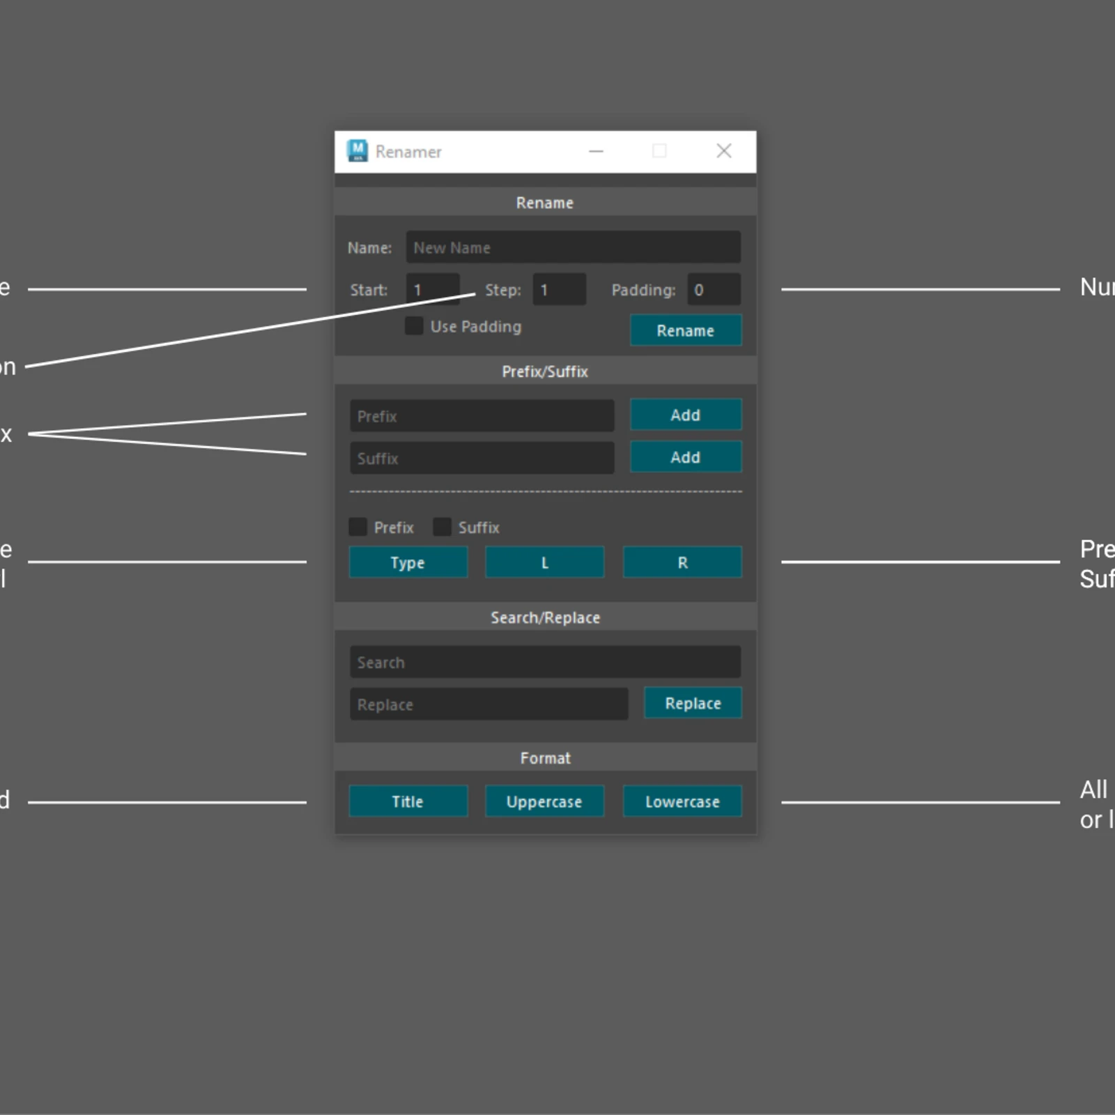Click Add next to the Prefix field
Image resolution: width=1115 pixels, height=1115 pixels.
(x=686, y=415)
